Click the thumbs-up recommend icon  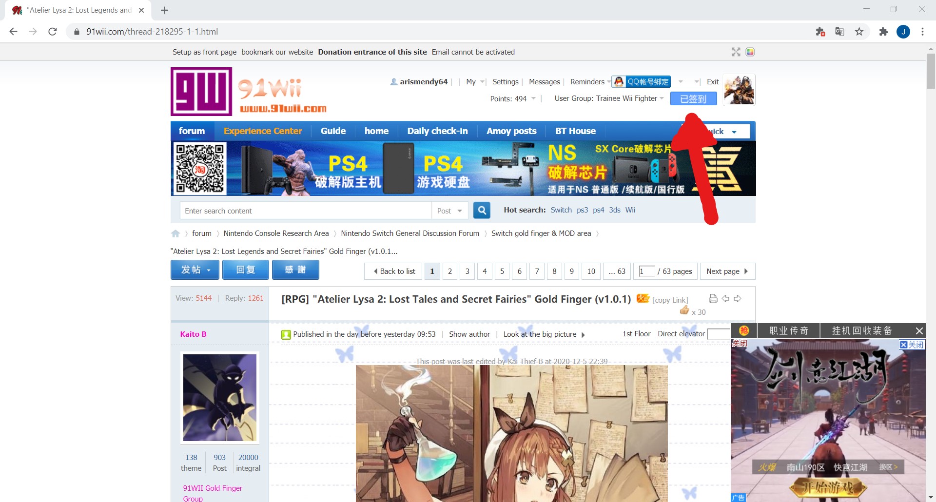(684, 310)
